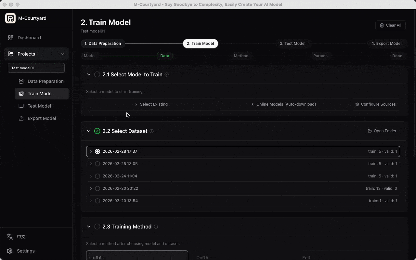
Task: Expand the Select Existing models list
Action: (151, 104)
